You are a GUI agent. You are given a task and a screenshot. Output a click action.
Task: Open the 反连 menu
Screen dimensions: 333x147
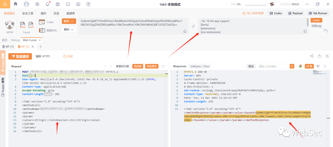(56, 13)
